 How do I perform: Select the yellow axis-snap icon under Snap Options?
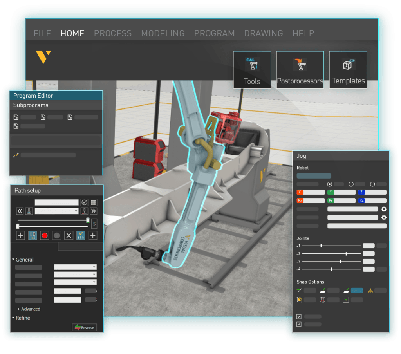370,290
